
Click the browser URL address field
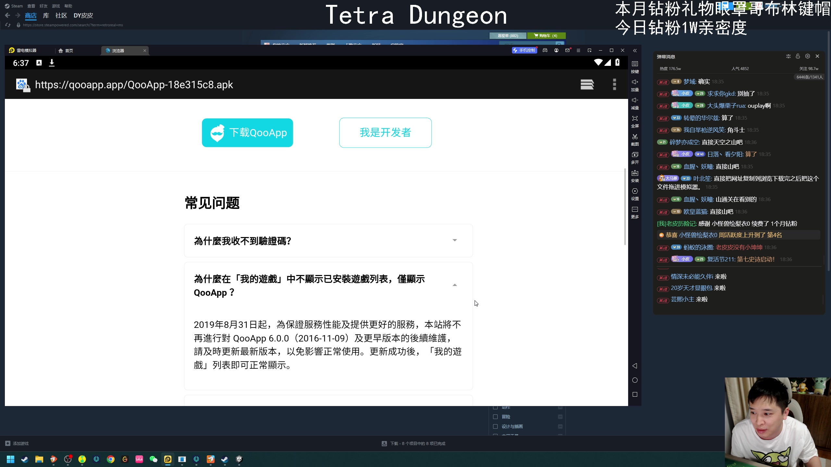[x=134, y=85]
